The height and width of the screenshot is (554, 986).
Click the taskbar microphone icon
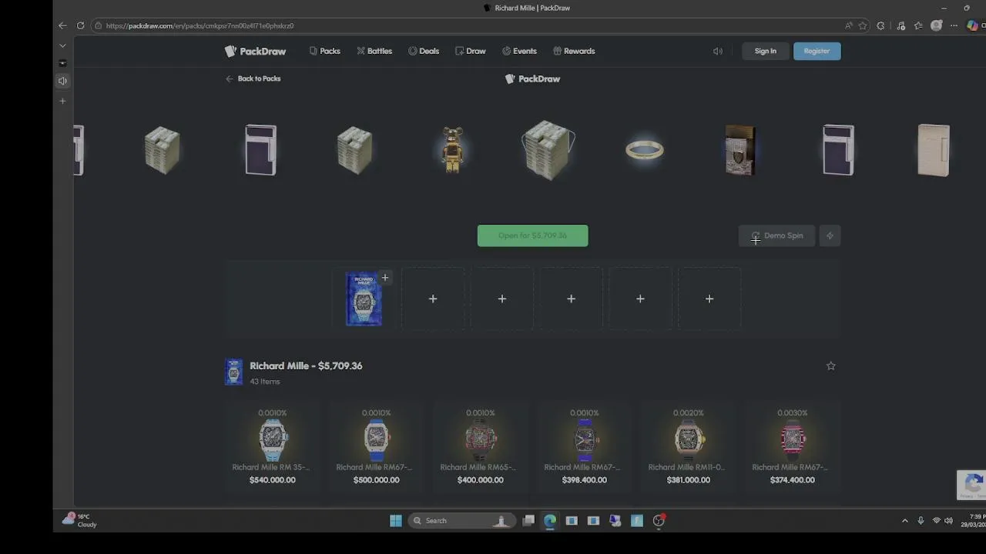click(x=921, y=521)
